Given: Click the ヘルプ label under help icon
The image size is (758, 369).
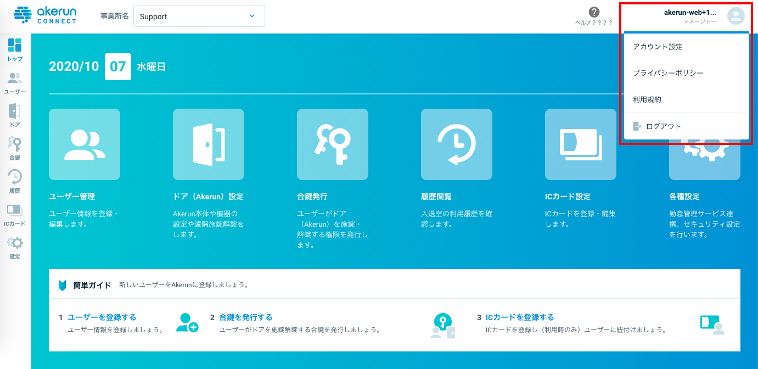Looking at the screenshot, I should 594,23.
